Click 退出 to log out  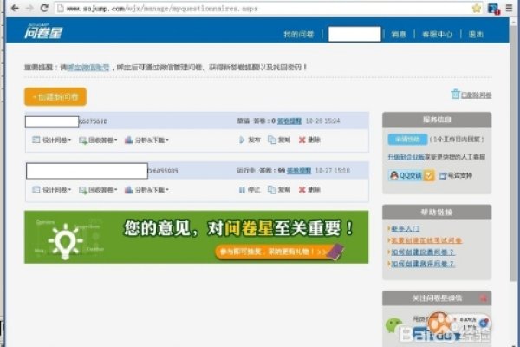476,34
